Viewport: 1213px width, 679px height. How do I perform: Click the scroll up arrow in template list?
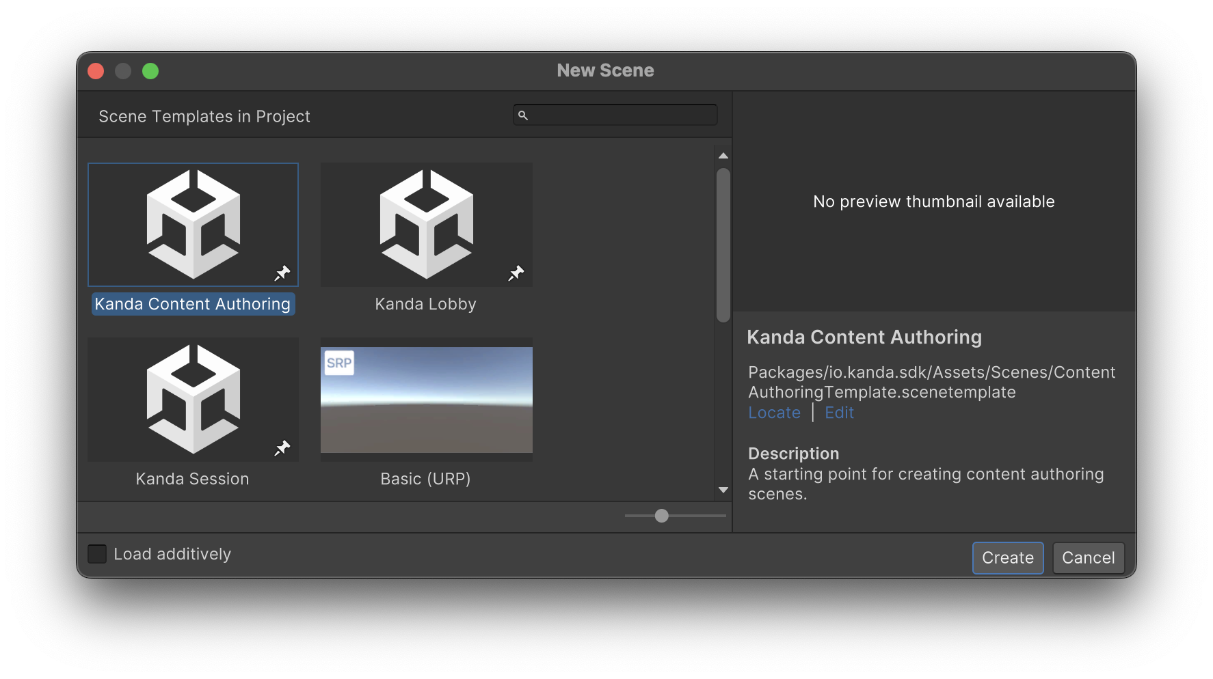723,156
